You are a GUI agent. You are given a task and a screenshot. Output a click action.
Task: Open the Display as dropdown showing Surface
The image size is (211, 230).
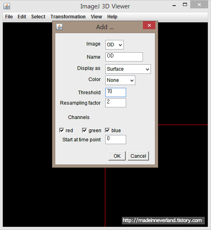click(x=128, y=69)
